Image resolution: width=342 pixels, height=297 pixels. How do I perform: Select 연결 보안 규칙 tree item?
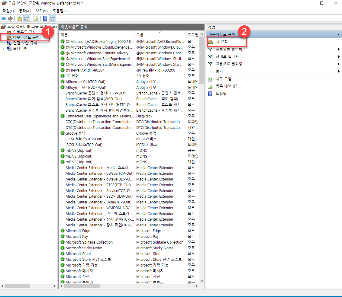[25, 43]
